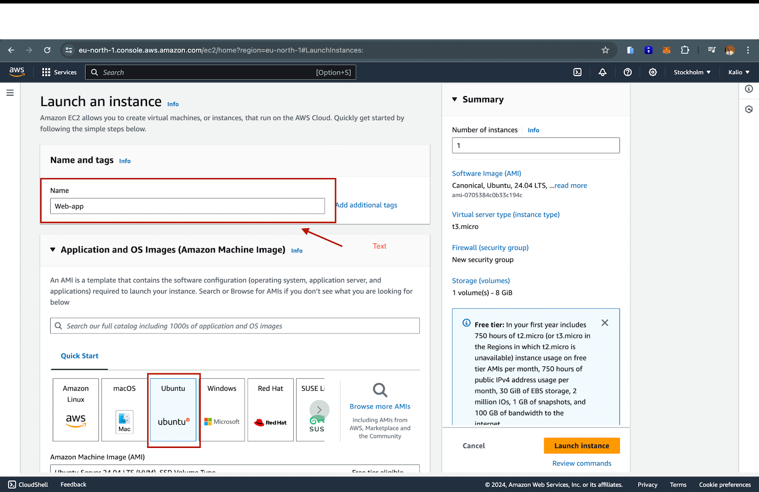Viewport: 759px width, 492px height.
Task: Select the Red Hat AMI tile
Action: [x=270, y=410]
